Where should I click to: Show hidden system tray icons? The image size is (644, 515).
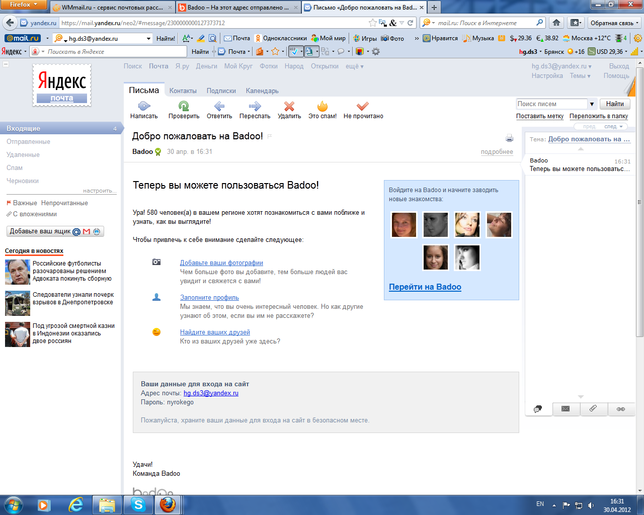click(x=554, y=505)
